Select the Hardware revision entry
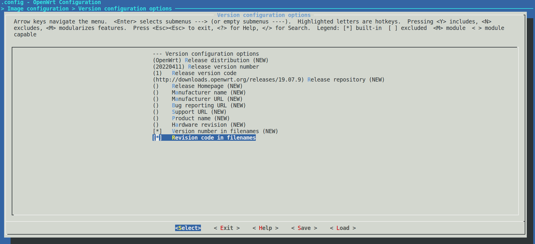Viewport: 535px width, 244px height. pos(199,125)
